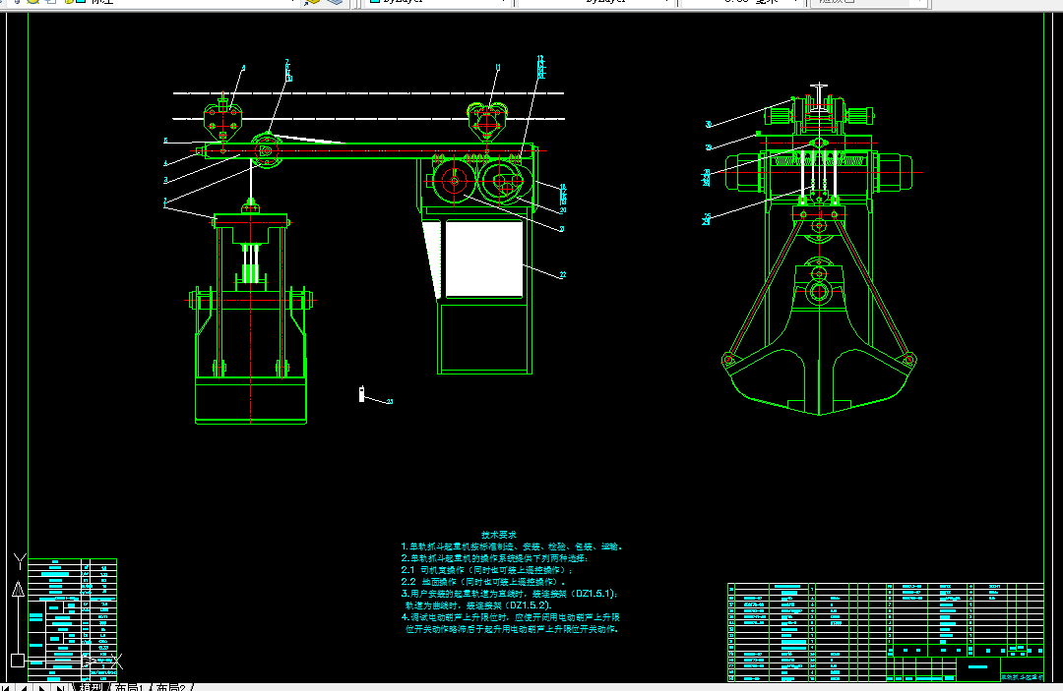The image size is (1063, 691).
Task: Click previous layout tab arrow
Action: (24, 688)
